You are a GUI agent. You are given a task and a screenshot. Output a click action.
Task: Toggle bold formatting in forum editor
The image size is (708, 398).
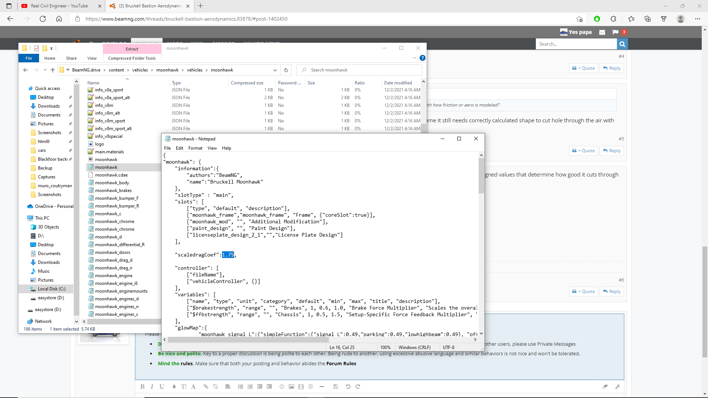[x=143, y=387]
